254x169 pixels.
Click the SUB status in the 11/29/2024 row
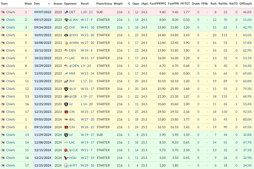click(x=99, y=135)
